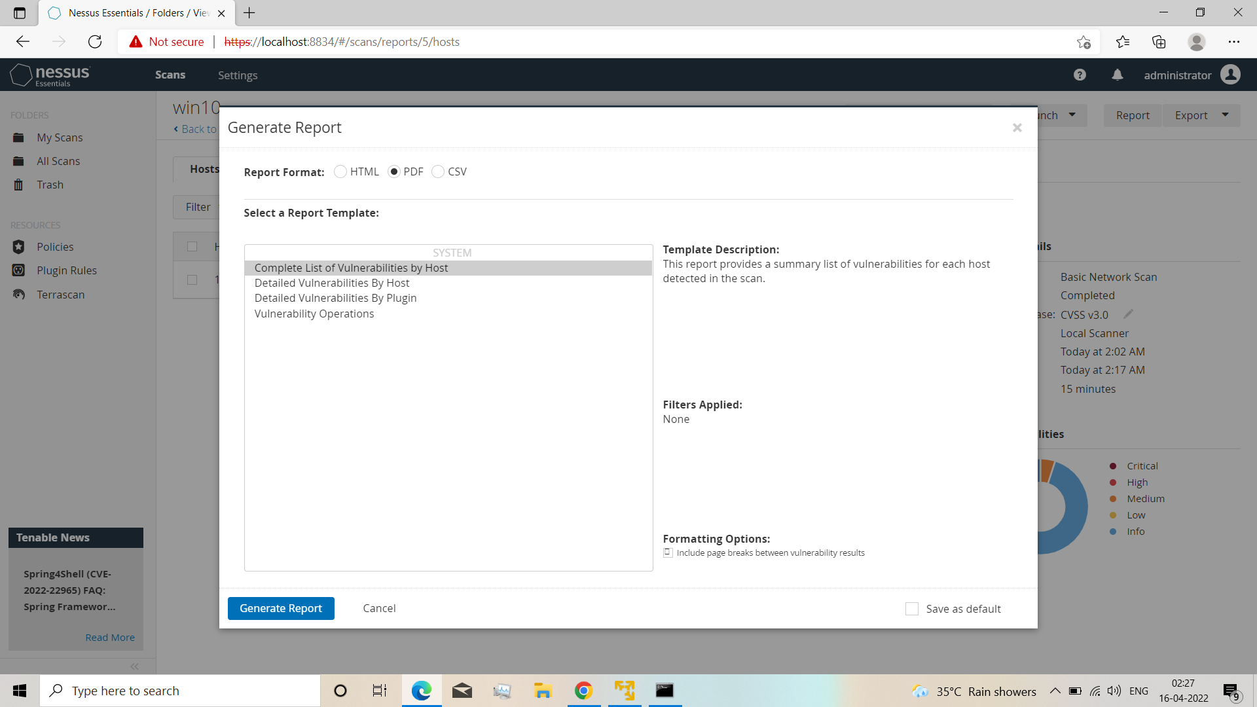Image resolution: width=1257 pixels, height=707 pixels.
Task: Open browser favorites star list icon
Action: pyautogui.click(x=1123, y=42)
